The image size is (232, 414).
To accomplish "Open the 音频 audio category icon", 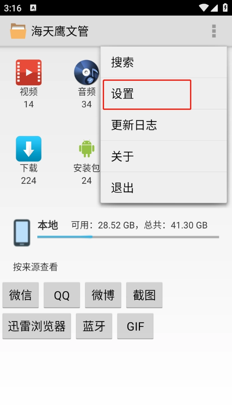I will click(x=86, y=72).
